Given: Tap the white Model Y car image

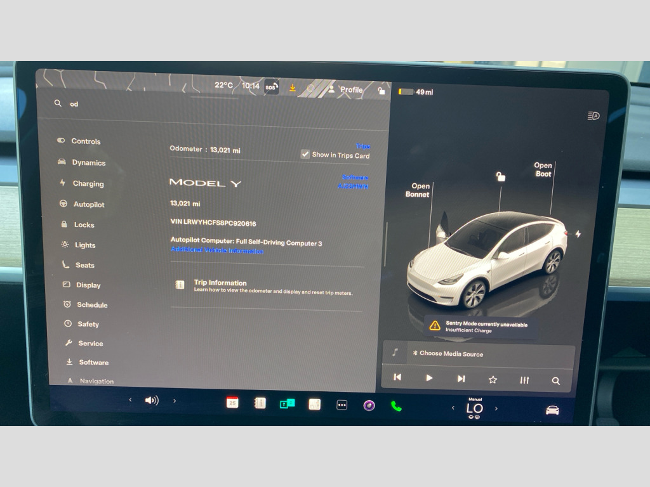Looking at the screenshot, I should click(x=488, y=260).
